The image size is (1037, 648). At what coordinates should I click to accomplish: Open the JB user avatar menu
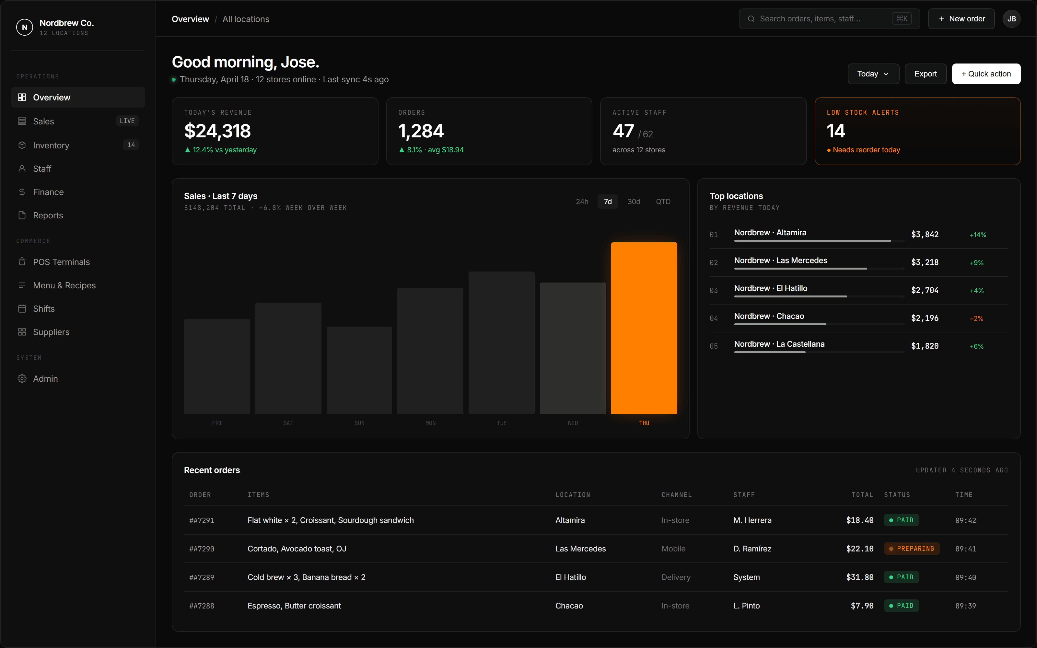(1011, 19)
